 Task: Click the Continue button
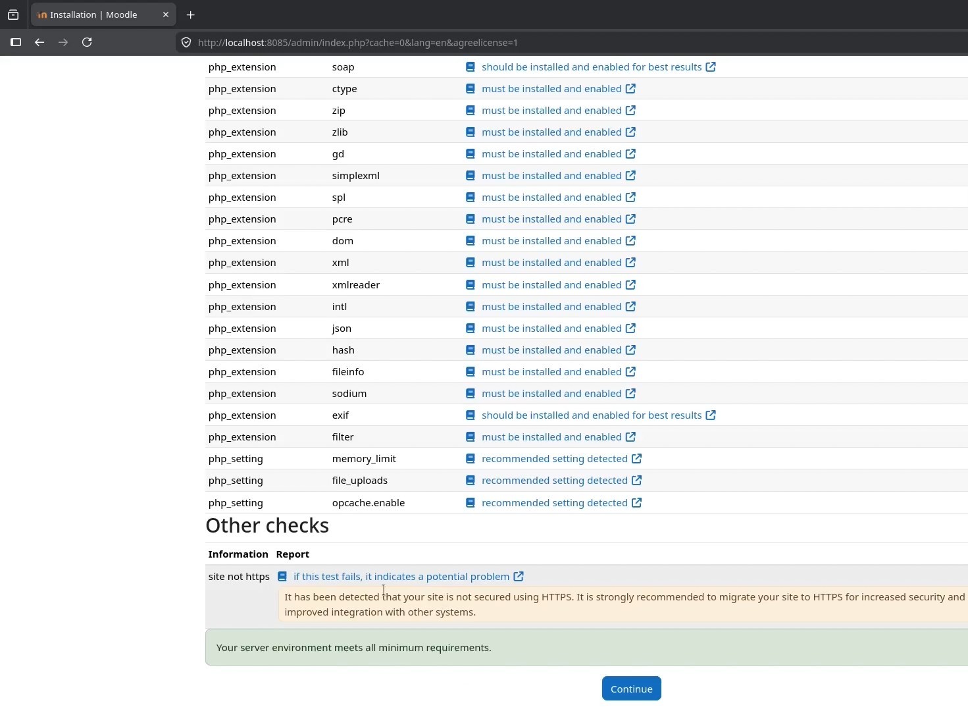[631, 689]
